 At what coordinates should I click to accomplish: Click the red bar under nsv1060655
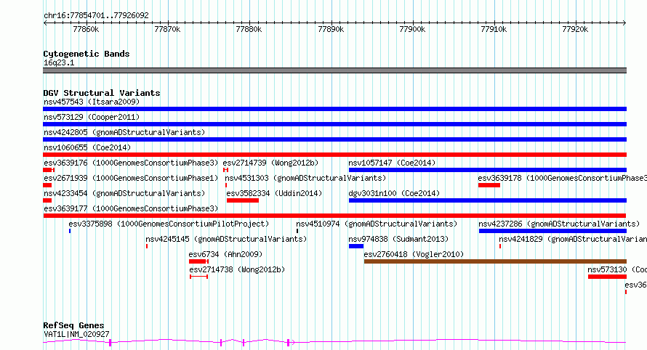click(x=334, y=155)
